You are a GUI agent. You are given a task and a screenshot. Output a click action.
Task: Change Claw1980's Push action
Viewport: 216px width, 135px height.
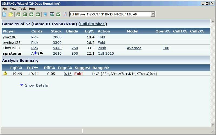coord(102,48)
